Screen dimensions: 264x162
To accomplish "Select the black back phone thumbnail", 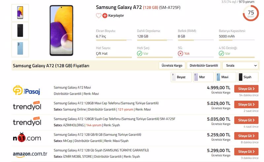I will pyautogui.click(x=20, y=31).
